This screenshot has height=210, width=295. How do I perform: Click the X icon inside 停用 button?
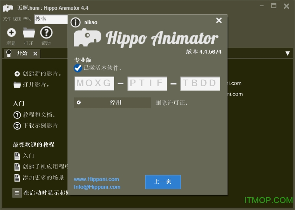point(79,102)
